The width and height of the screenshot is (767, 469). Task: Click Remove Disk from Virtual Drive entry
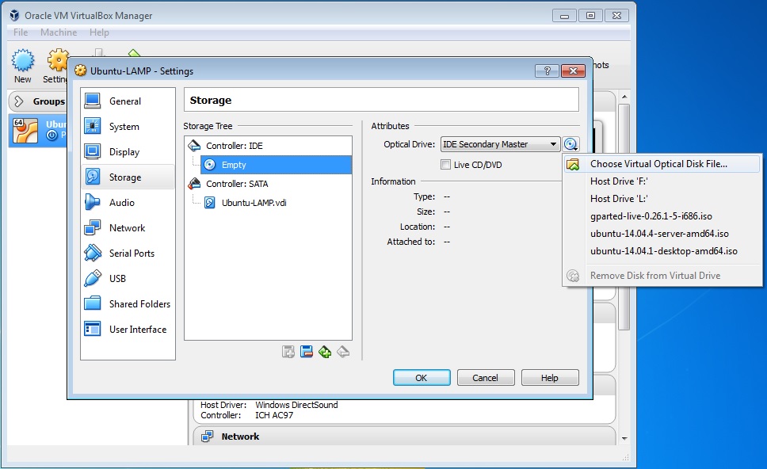662,276
